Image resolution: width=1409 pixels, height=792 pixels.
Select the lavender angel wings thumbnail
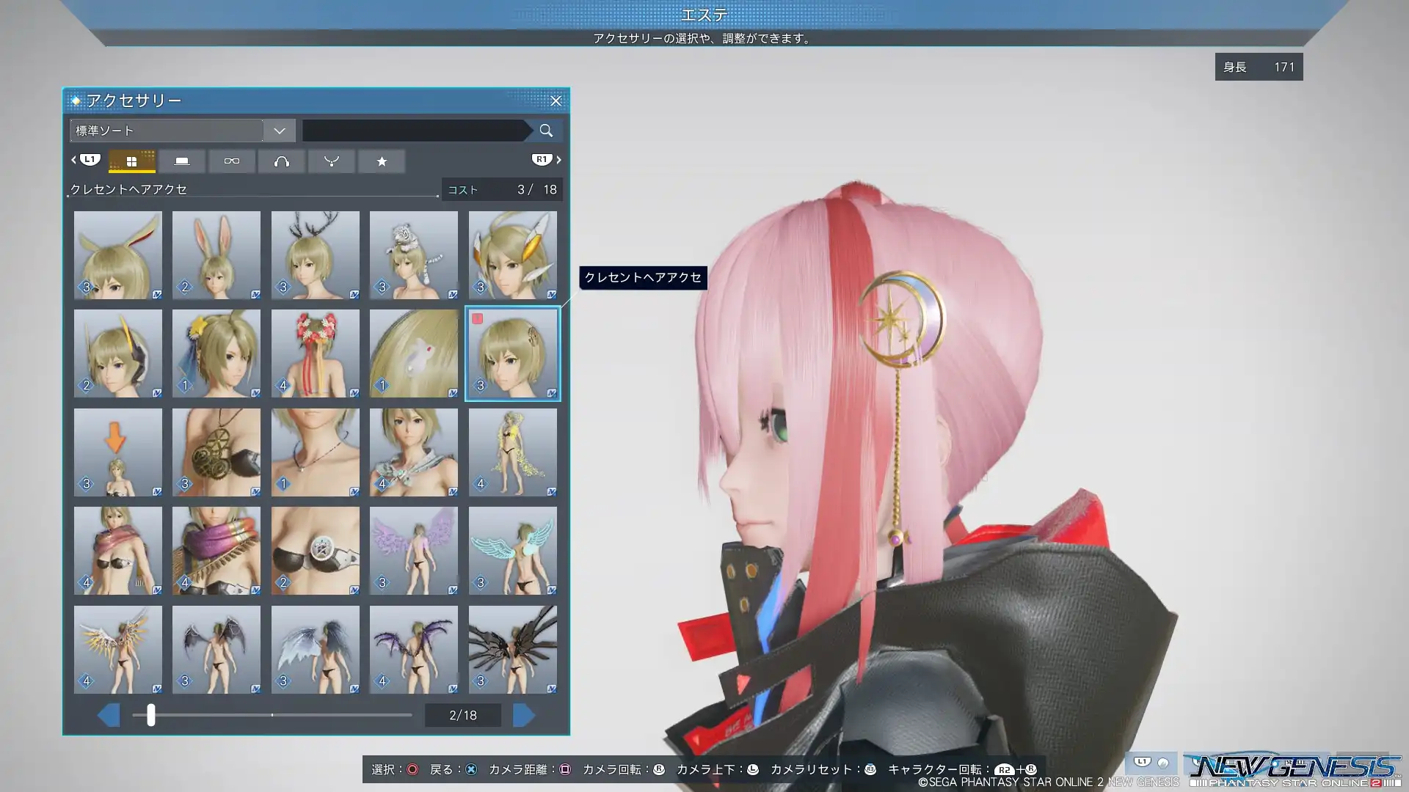(x=414, y=551)
